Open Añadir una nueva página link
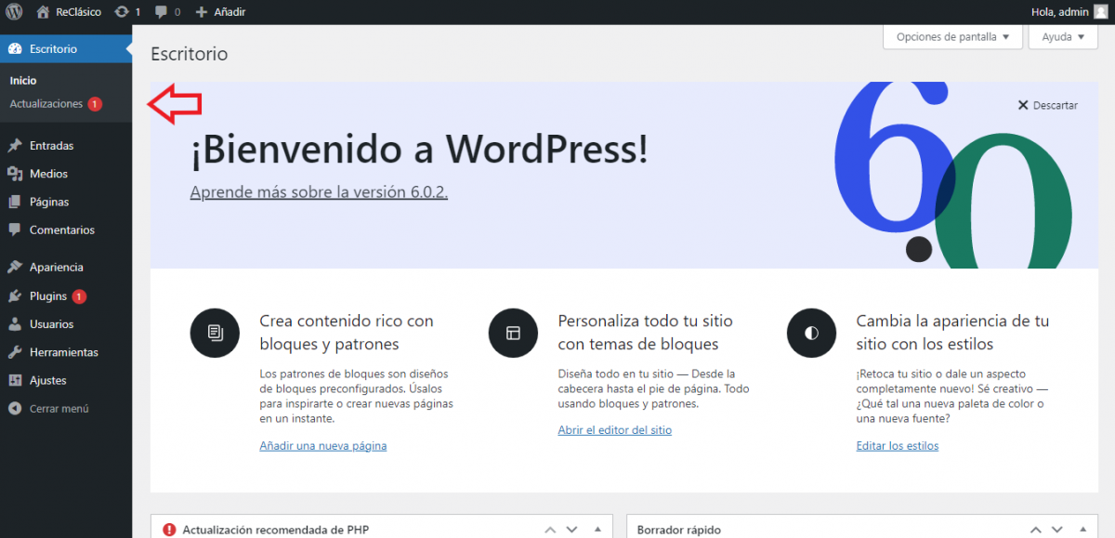The height and width of the screenshot is (538, 1115). 322,446
